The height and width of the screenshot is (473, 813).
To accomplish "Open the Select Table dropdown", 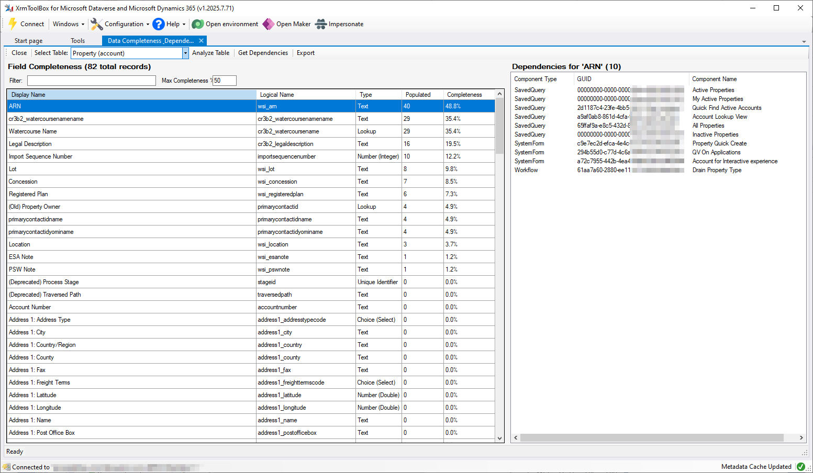I will 185,53.
